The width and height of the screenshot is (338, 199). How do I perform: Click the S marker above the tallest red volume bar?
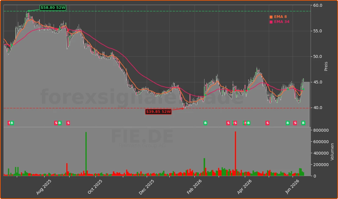pos(235,123)
